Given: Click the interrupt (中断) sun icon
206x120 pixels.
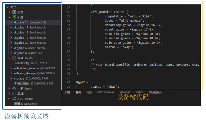Looking at the screenshot, I should pyautogui.click(x=14, y=88).
